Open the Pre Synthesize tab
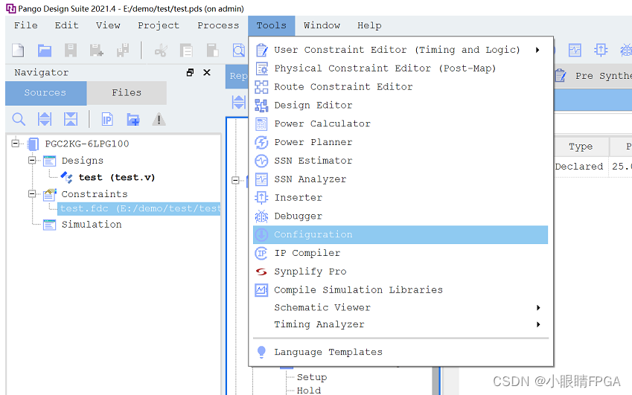 click(593, 76)
